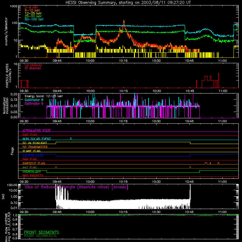Click the 11:00 tick under the flags plot
242x242 pixels.
point(222,182)
